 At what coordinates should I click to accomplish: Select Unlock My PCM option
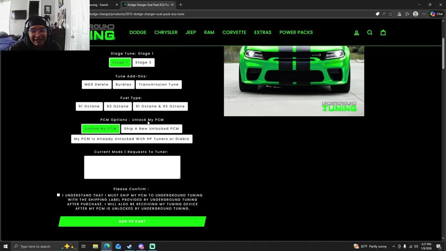101,129
